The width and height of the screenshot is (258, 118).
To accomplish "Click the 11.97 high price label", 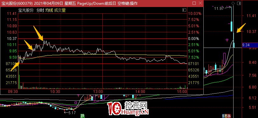I will click(219, 8).
